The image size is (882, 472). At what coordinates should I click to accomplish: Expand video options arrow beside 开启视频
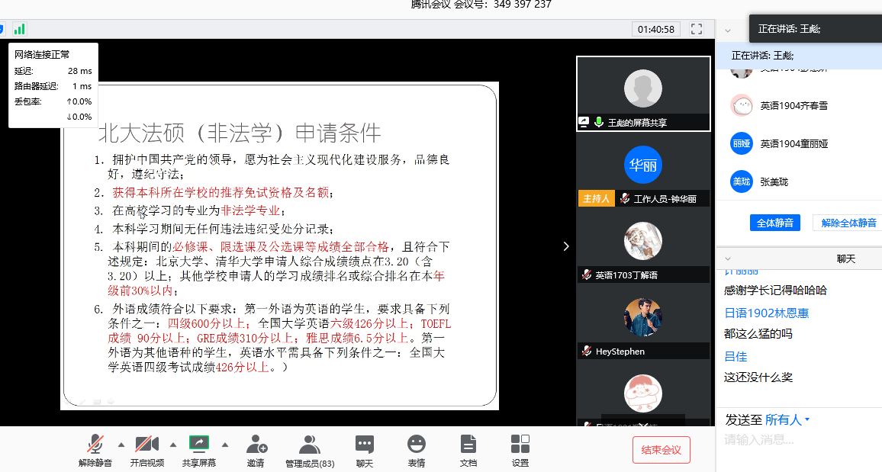coord(172,444)
